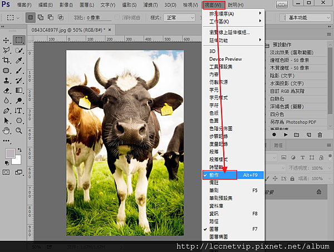Select the Patch healing tool
The height and width of the screenshot is (252, 334).
click(x=6, y=71)
